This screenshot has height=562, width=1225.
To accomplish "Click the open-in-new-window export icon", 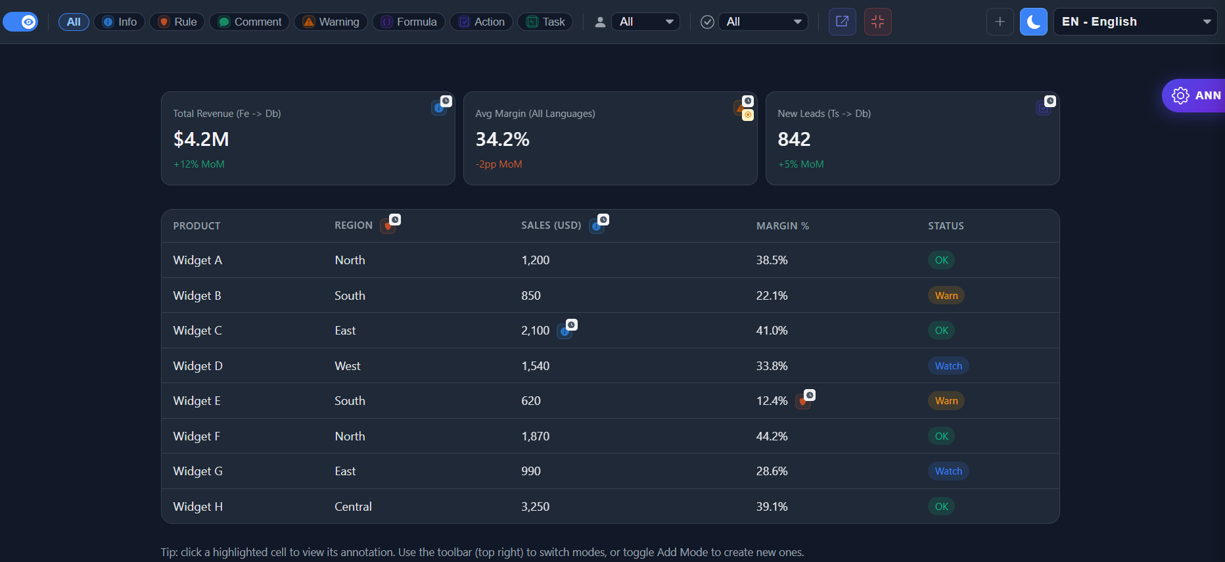I will pos(842,22).
